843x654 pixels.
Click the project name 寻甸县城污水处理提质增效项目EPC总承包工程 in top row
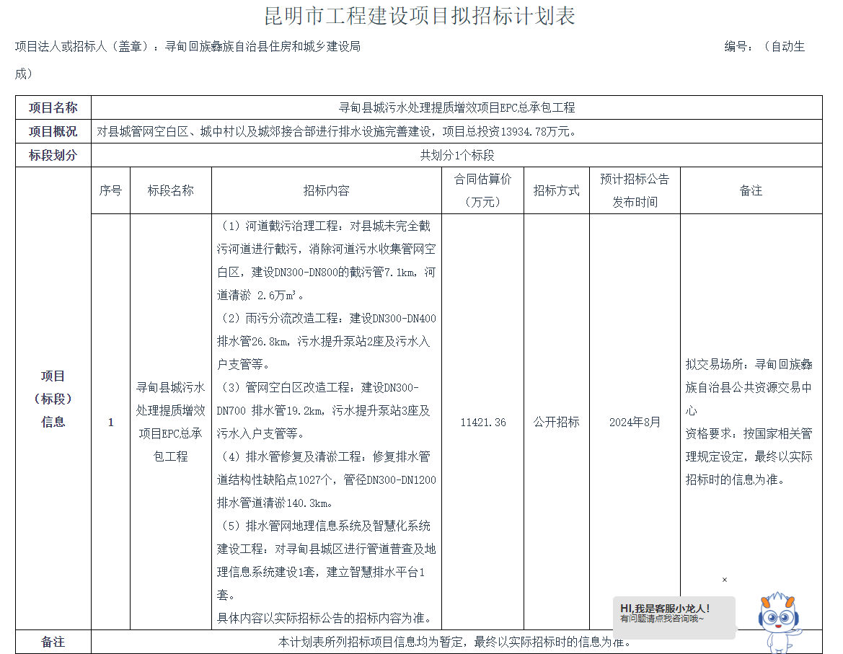pyautogui.click(x=456, y=107)
